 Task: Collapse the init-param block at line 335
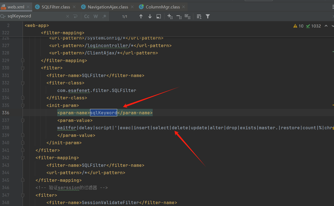(x=23, y=105)
